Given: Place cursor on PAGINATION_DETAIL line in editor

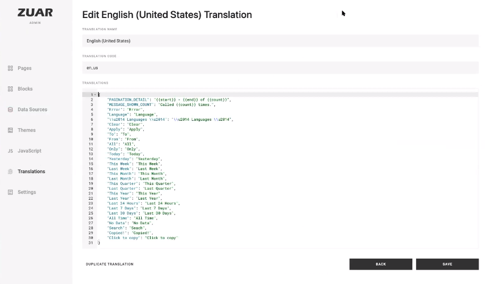Looking at the screenshot, I should click(x=169, y=100).
